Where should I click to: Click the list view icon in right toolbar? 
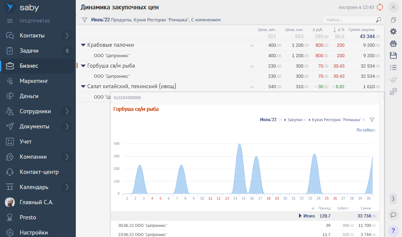click(393, 67)
